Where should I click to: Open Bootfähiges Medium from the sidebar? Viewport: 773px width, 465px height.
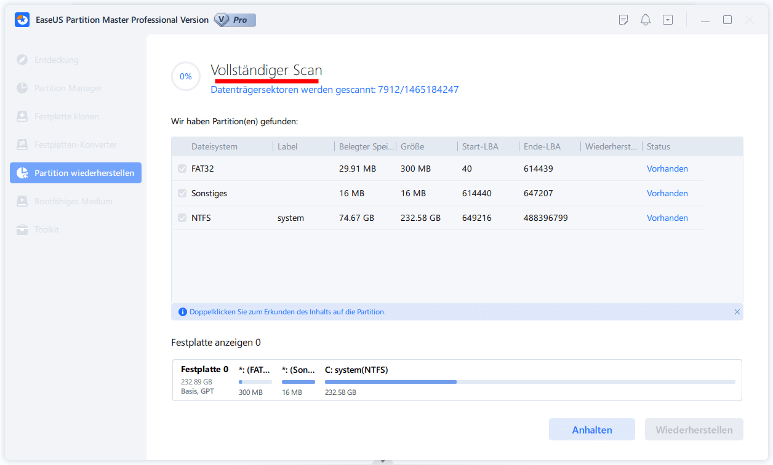[x=76, y=201]
